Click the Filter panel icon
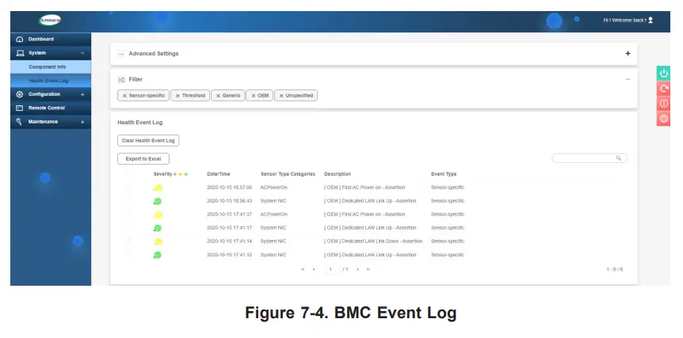The width and height of the screenshot is (683, 338). (121, 80)
